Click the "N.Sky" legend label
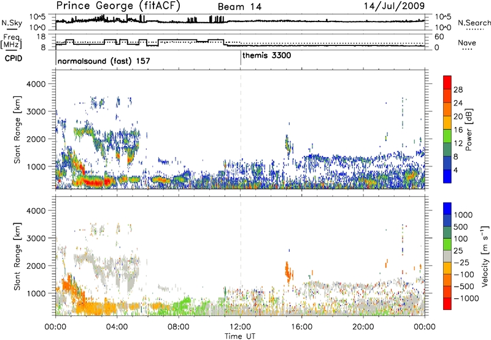This screenshot has height=340, width=491. click(12, 23)
